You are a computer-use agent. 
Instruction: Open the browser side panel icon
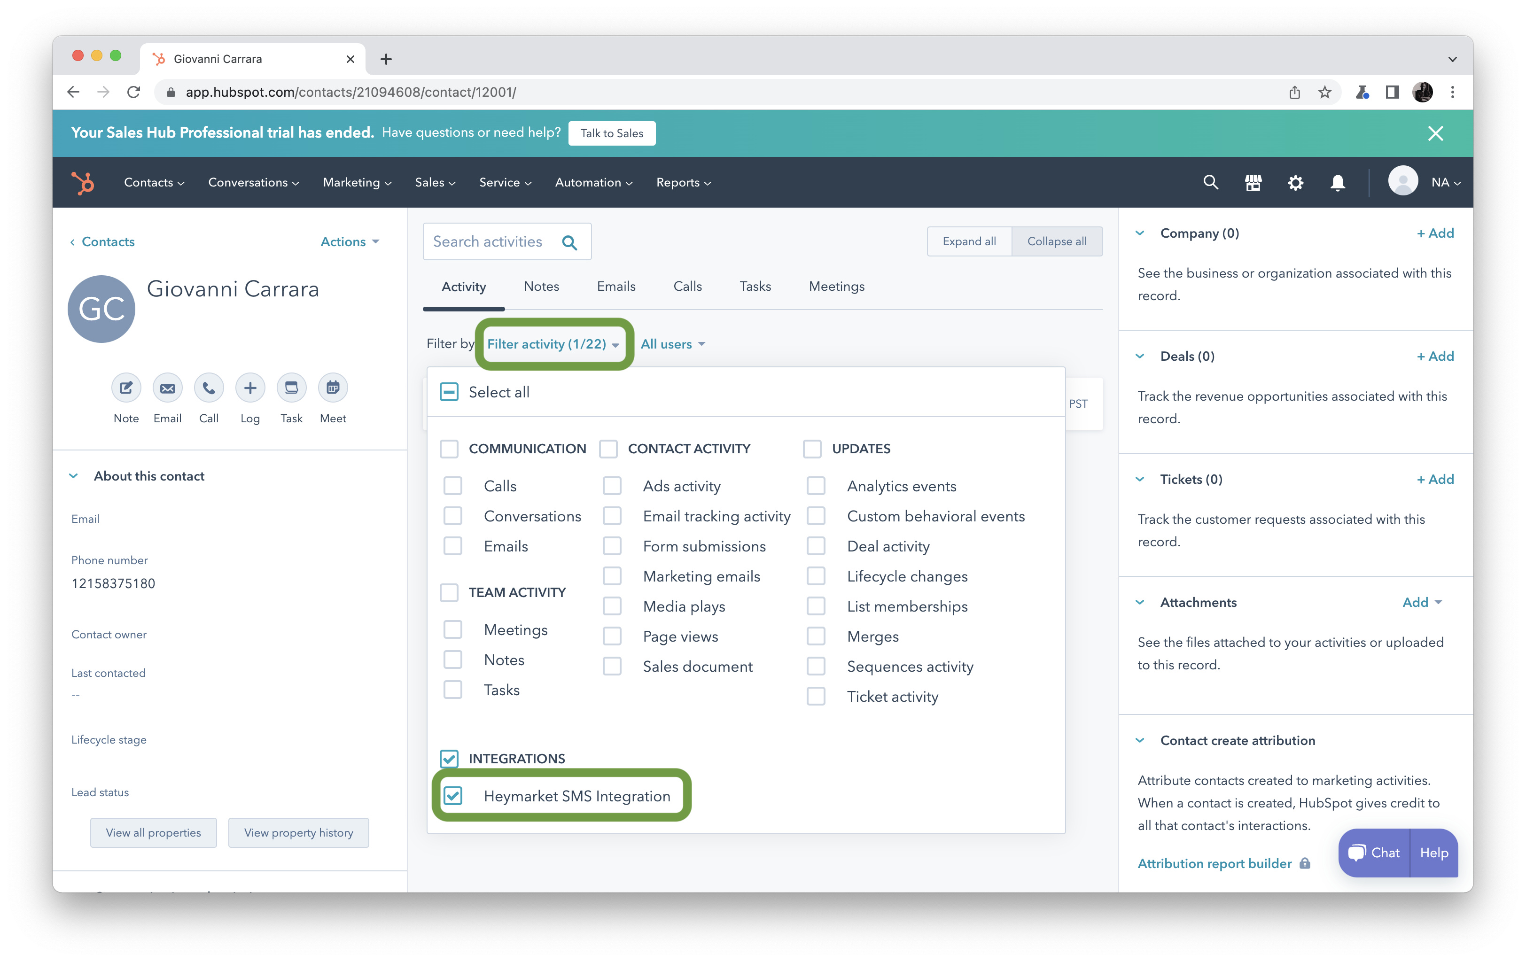coord(1392,93)
